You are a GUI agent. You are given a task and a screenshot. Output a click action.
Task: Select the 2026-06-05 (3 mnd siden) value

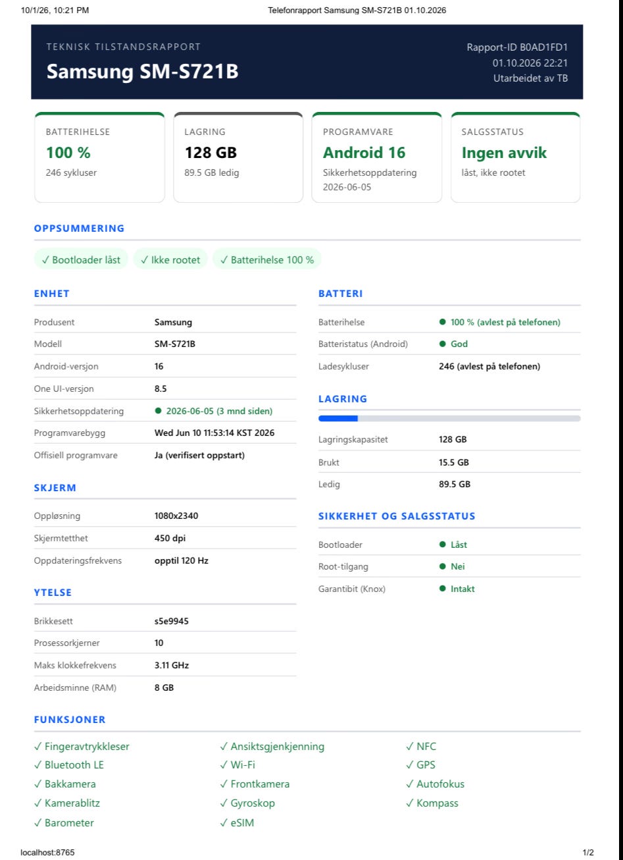point(219,411)
